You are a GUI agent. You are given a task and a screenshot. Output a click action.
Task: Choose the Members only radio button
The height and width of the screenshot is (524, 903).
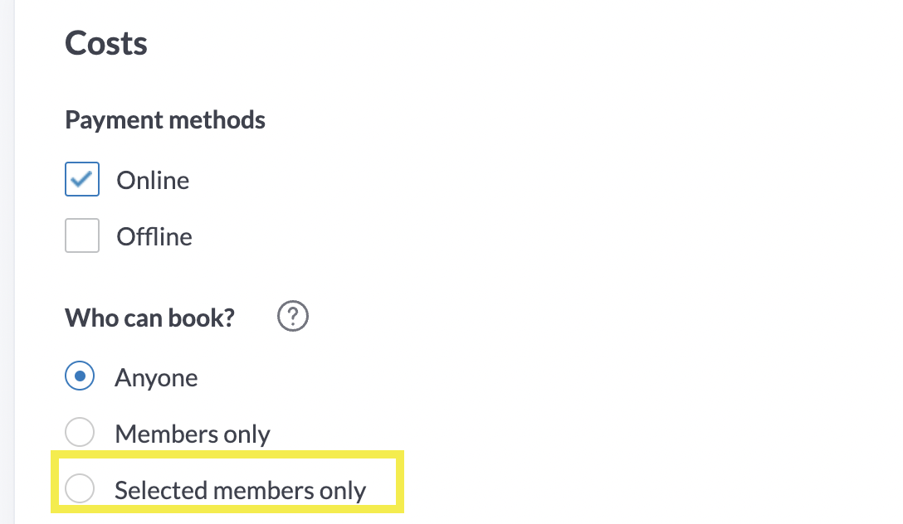pyautogui.click(x=80, y=433)
